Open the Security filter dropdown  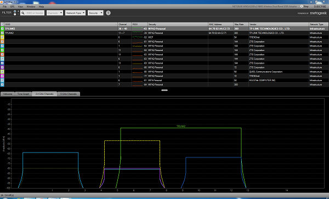95,13
